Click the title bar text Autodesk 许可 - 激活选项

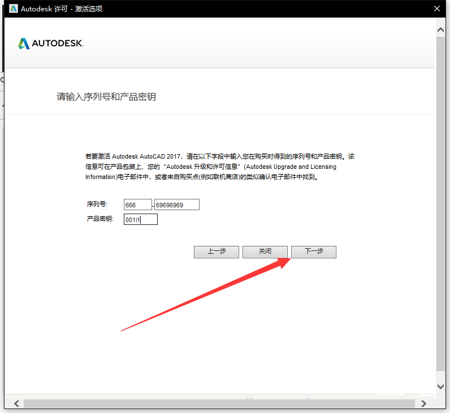62,9
